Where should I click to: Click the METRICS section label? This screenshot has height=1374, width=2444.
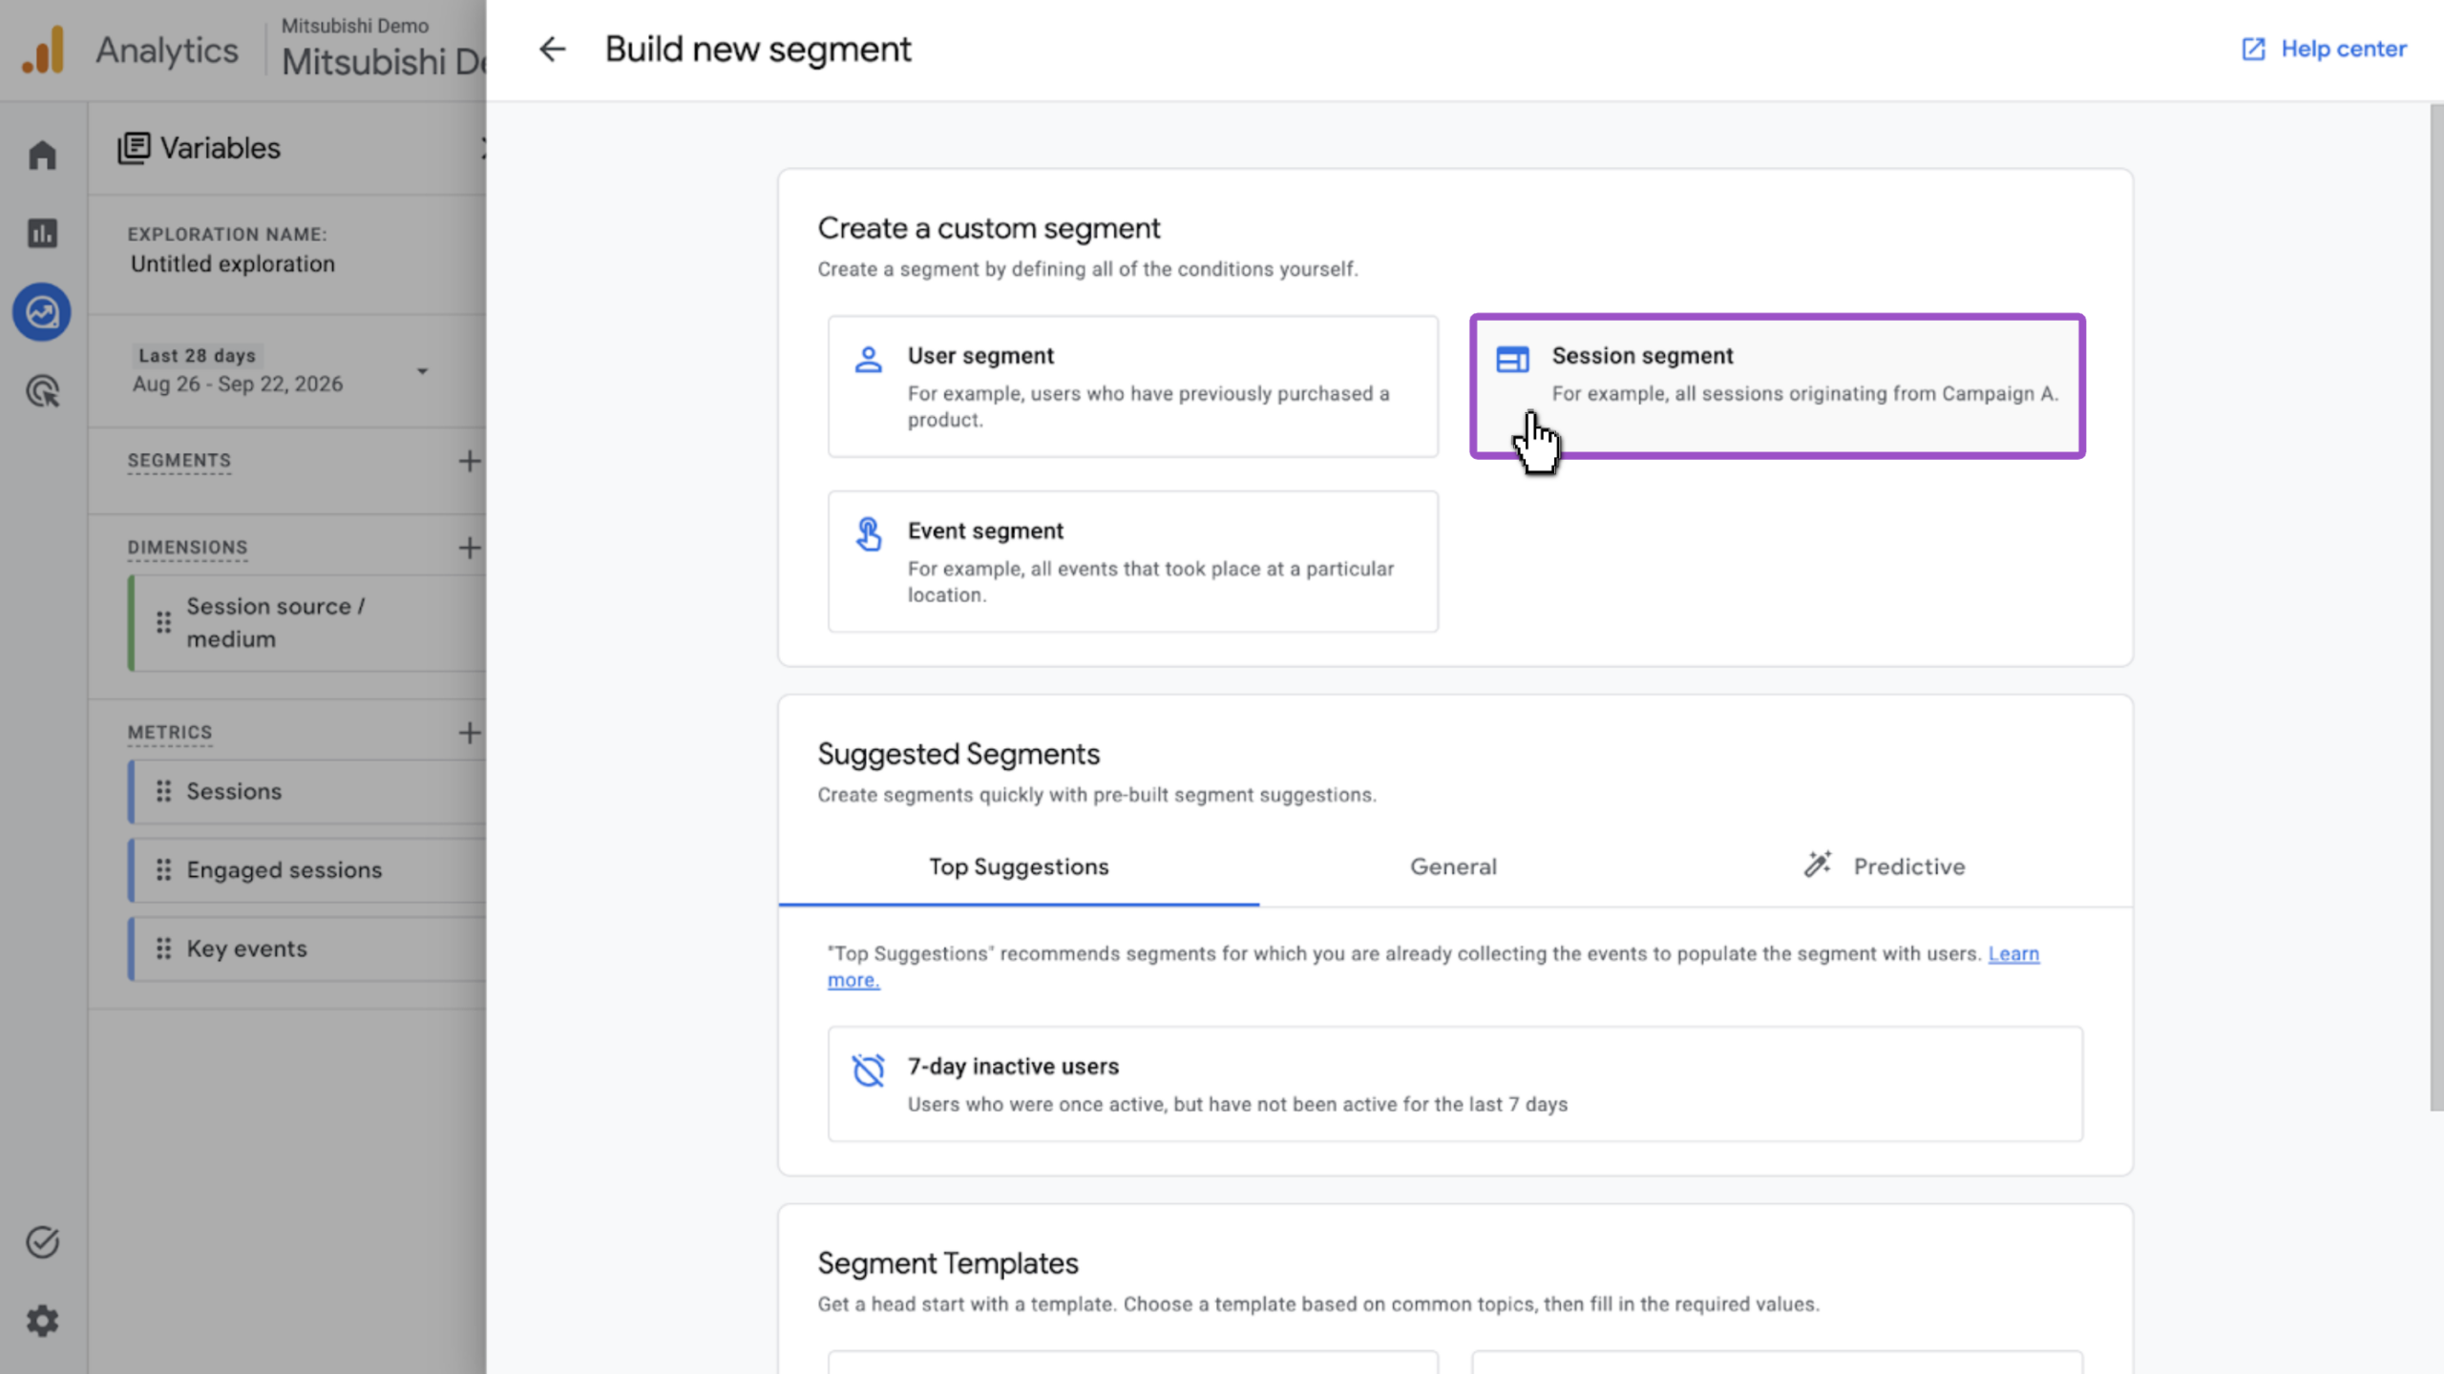pos(170,733)
